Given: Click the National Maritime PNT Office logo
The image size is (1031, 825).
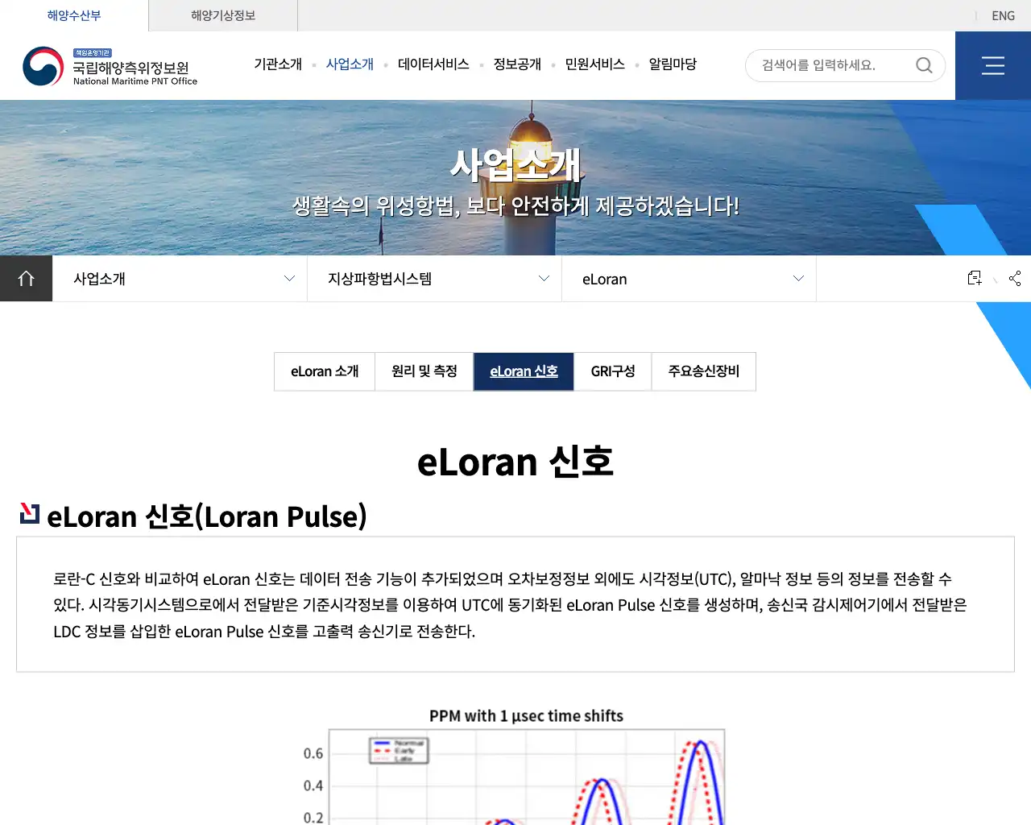Looking at the screenshot, I should pyautogui.click(x=110, y=66).
